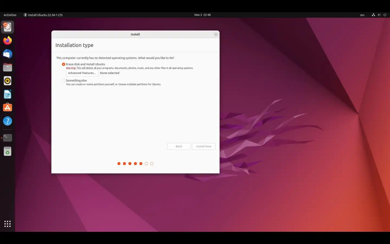This screenshot has height=244, width=390.
Task: Click the 'You can create or resize partitions' description
Action: (x=113, y=84)
